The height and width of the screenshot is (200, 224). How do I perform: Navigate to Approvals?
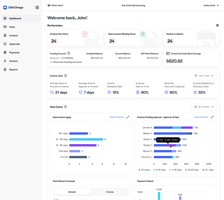21,44
